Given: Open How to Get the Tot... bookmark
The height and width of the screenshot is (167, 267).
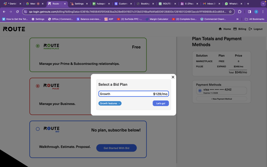Looking at the screenshot, I should click(x=15, y=19).
